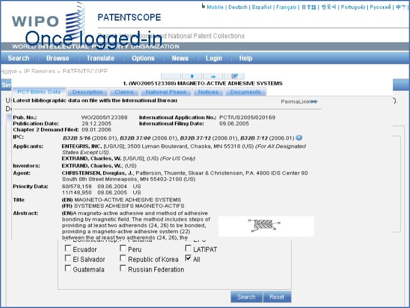Image resolution: width=410 pixels, height=308 pixels.
Task: Open the Translate menu
Action: (100, 58)
